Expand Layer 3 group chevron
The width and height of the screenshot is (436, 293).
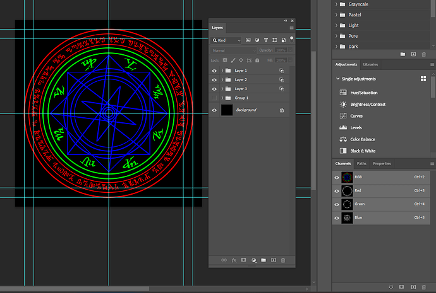point(222,89)
